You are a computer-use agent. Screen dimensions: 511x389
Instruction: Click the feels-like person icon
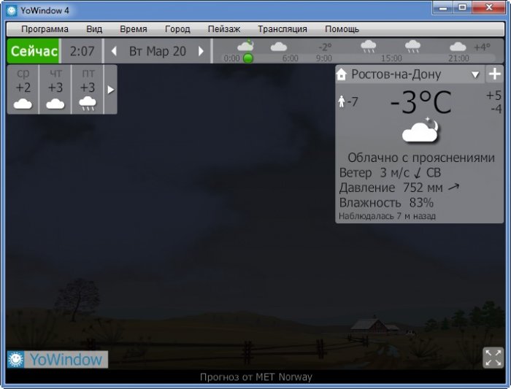point(342,101)
